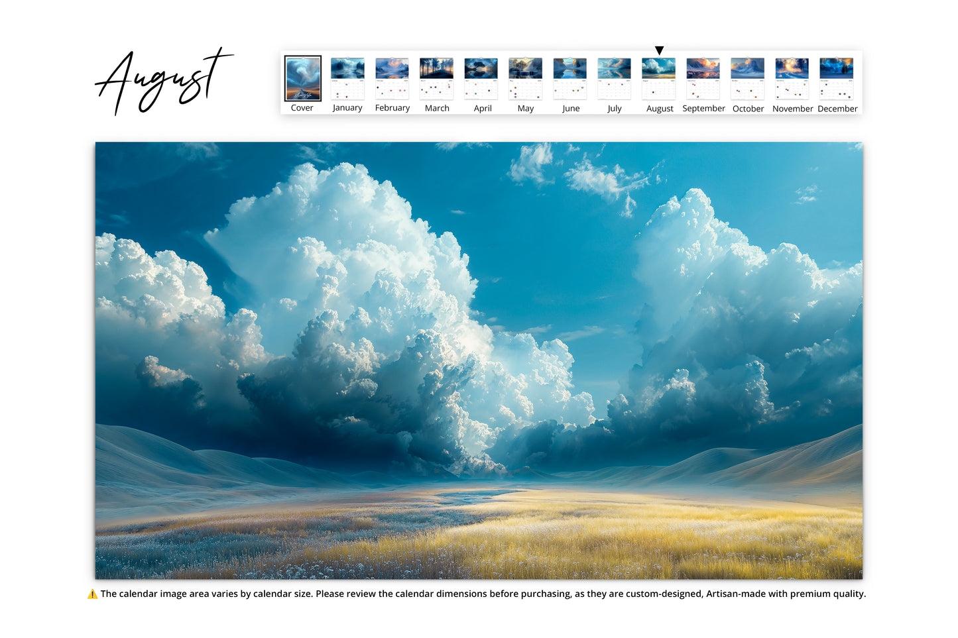The width and height of the screenshot is (958, 638).
Task: Click the 'May' label text
Action: 526,109
